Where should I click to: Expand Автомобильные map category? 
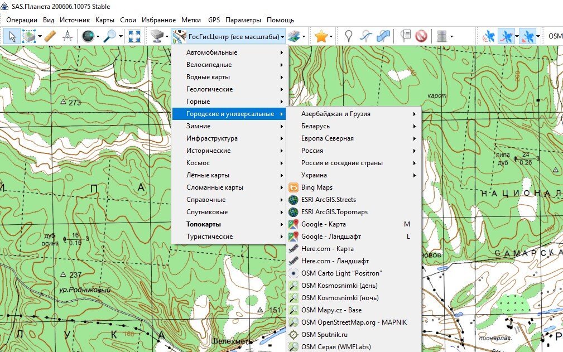[x=229, y=52]
